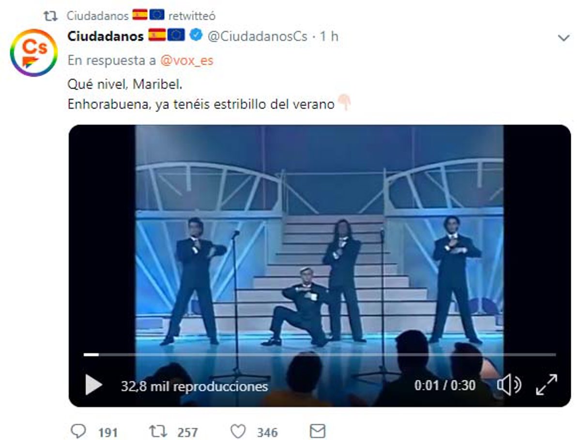Click the bold Ciudadanos display name

[106, 36]
